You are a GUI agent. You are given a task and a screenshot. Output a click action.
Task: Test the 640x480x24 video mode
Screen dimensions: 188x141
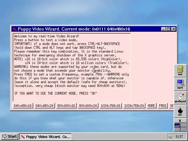click(44, 106)
